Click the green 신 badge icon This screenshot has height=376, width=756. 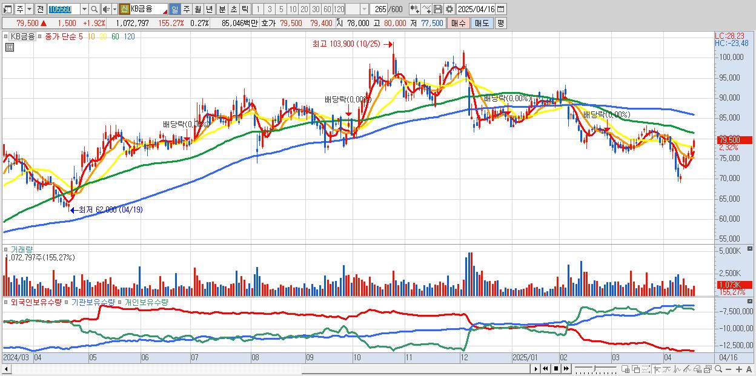click(x=124, y=9)
